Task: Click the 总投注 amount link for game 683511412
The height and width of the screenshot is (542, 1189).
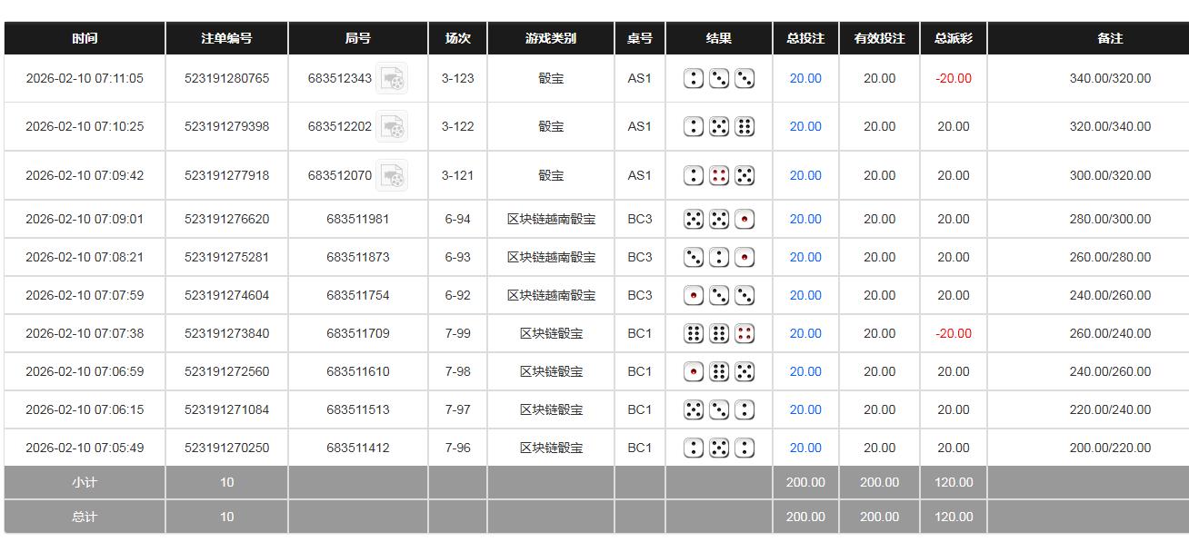Action: (x=804, y=448)
